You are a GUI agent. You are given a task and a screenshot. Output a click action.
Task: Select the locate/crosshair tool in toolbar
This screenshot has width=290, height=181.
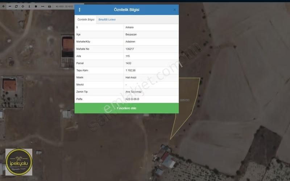tap(23, 6)
